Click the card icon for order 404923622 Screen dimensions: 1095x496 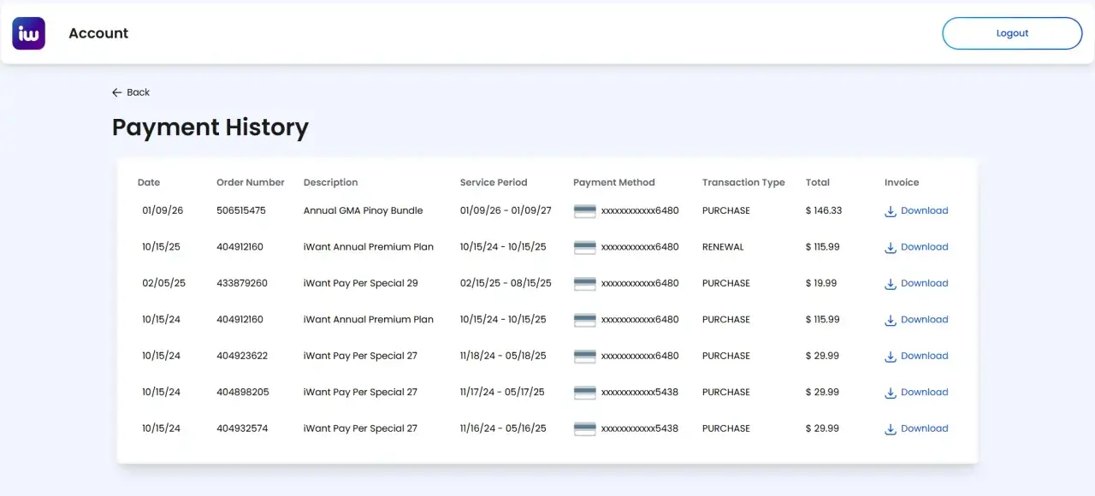[x=585, y=356]
